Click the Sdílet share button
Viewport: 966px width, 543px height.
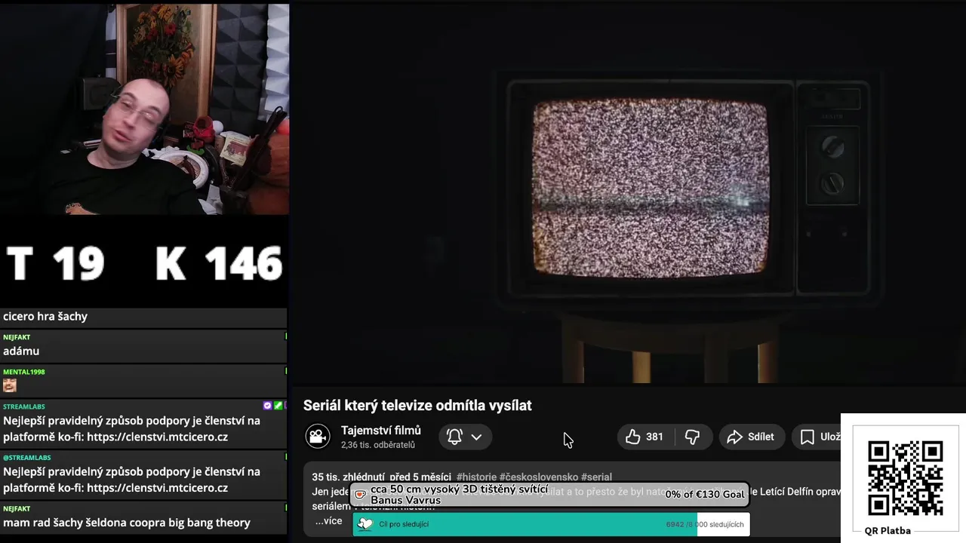(750, 437)
